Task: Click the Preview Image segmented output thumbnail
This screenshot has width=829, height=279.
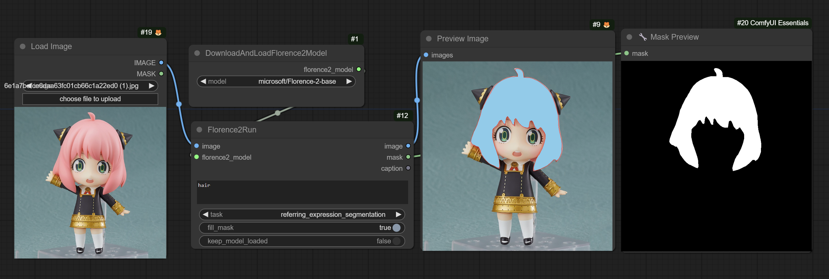Action: [518, 156]
